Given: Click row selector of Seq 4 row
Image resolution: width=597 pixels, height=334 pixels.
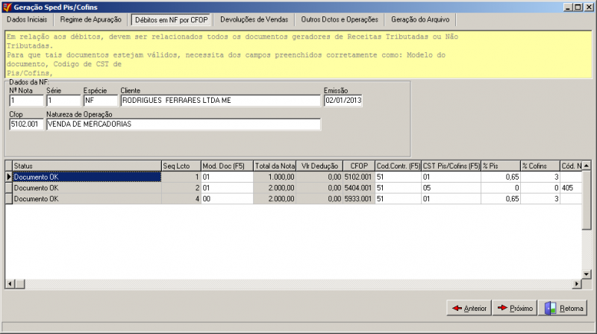Looking at the screenshot, I should pyautogui.click(x=9, y=199).
